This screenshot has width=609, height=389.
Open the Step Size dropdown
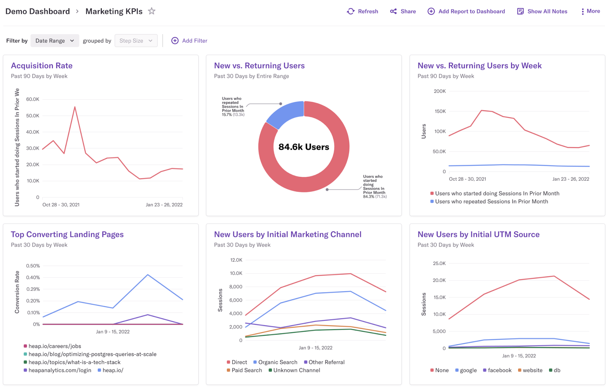coord(136,40)
